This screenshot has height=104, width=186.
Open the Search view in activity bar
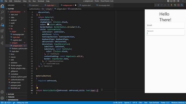tap(2, 12)
